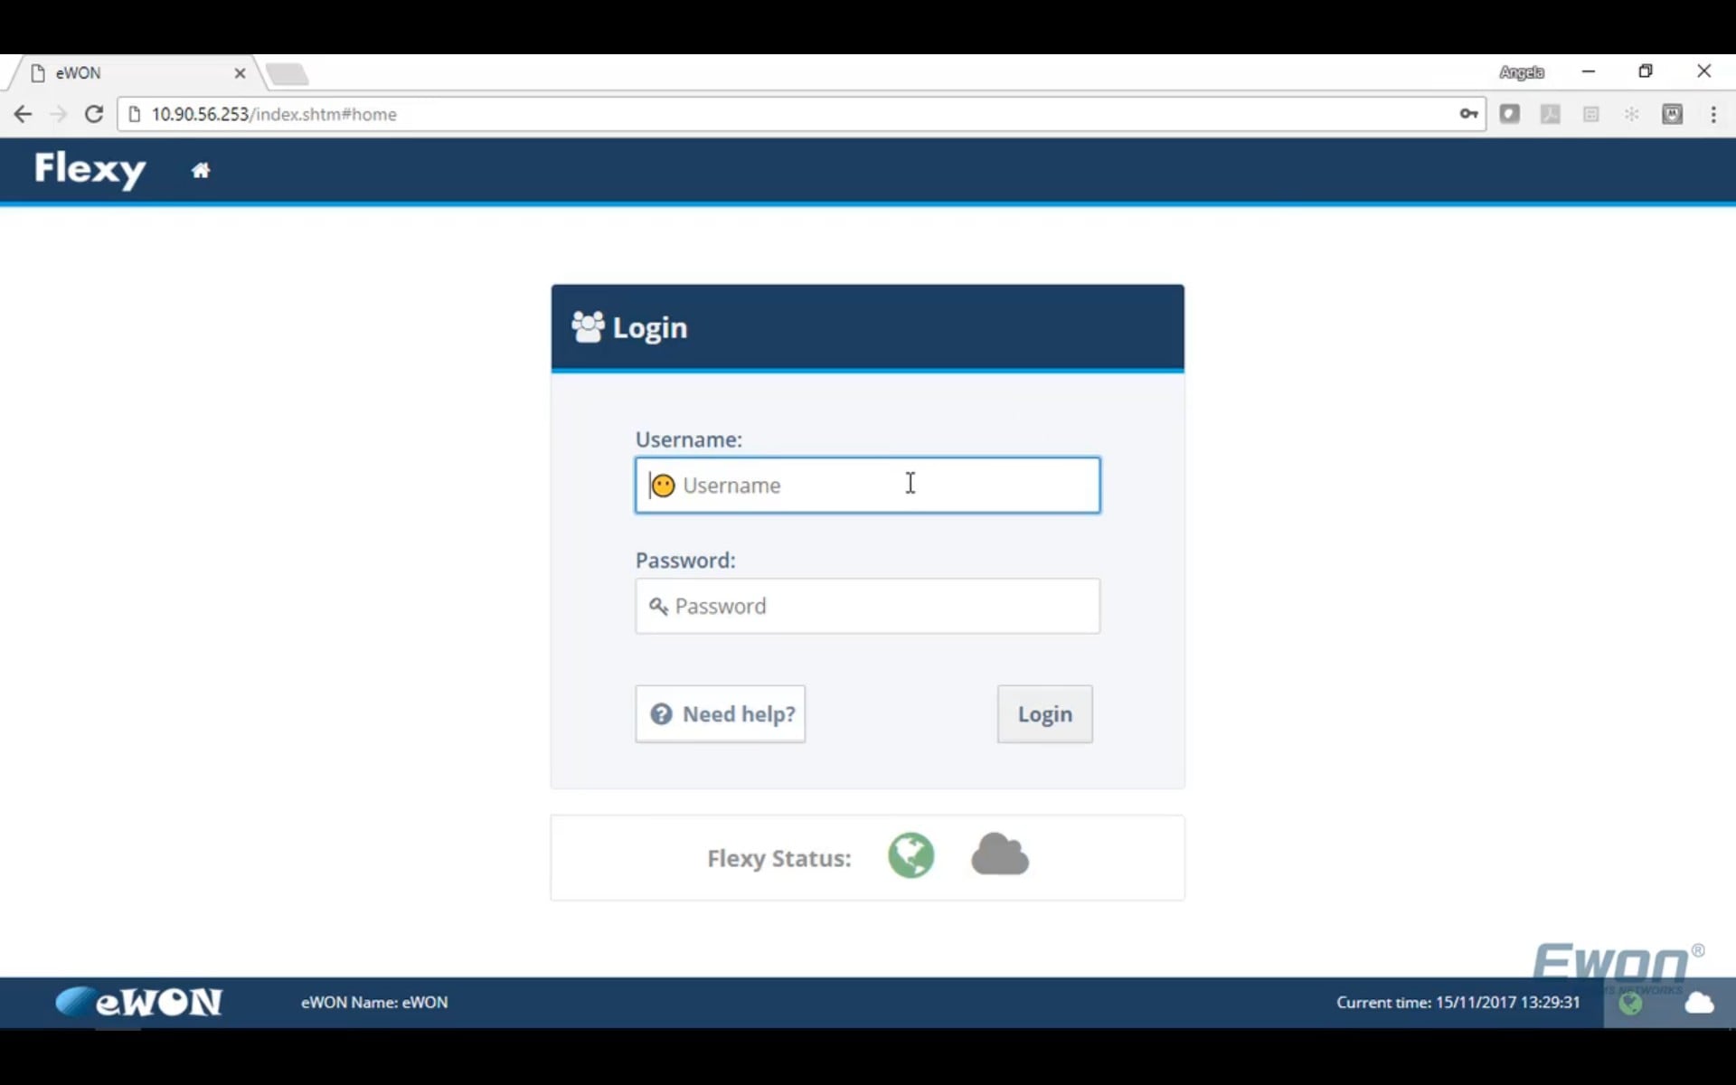Open saved password key icon in address bar

coord(1468,114)
